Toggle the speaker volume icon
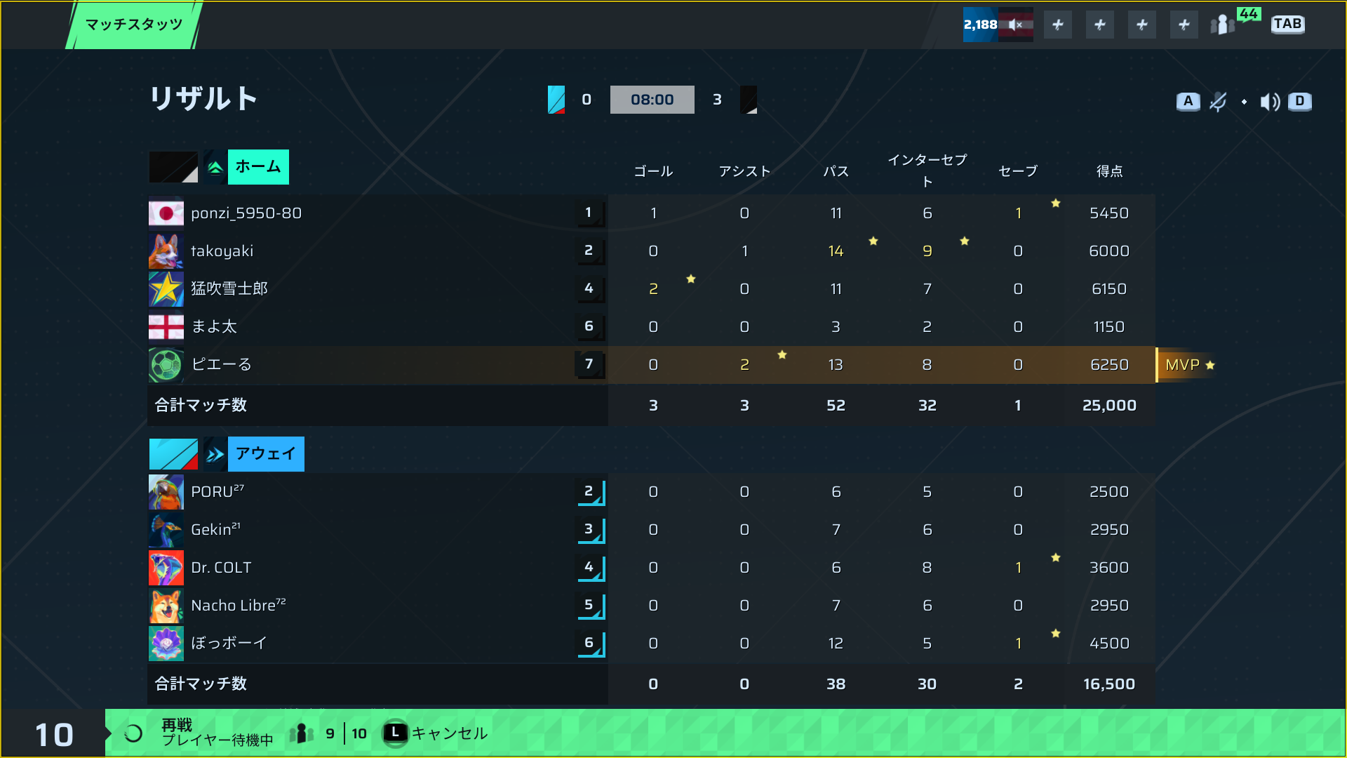Image resolution: width=1347 pixels, height=758 pixels. [x=1270, y=102]
